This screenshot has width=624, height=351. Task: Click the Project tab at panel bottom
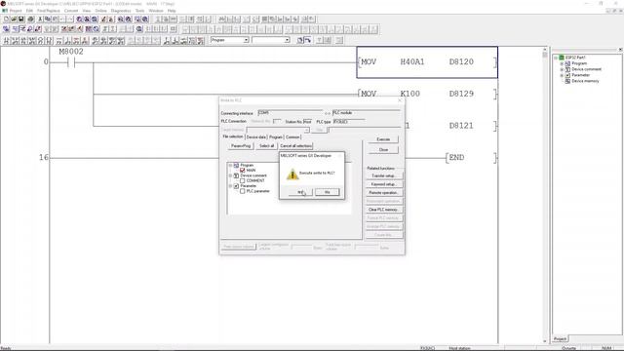[x=560, y=339]
